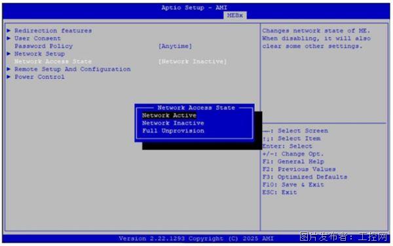Image resolution: width=393 pixels, height=246 pixels.
Task: Expand Remote Setup And Configuration arrow
Action: click(x=9, y=69)
